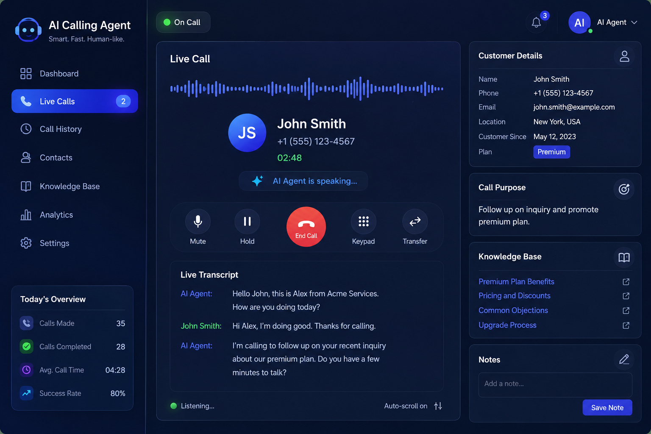Click the New York, USA location value
This screenshot has width=651, height=434.
coord(557,122)
